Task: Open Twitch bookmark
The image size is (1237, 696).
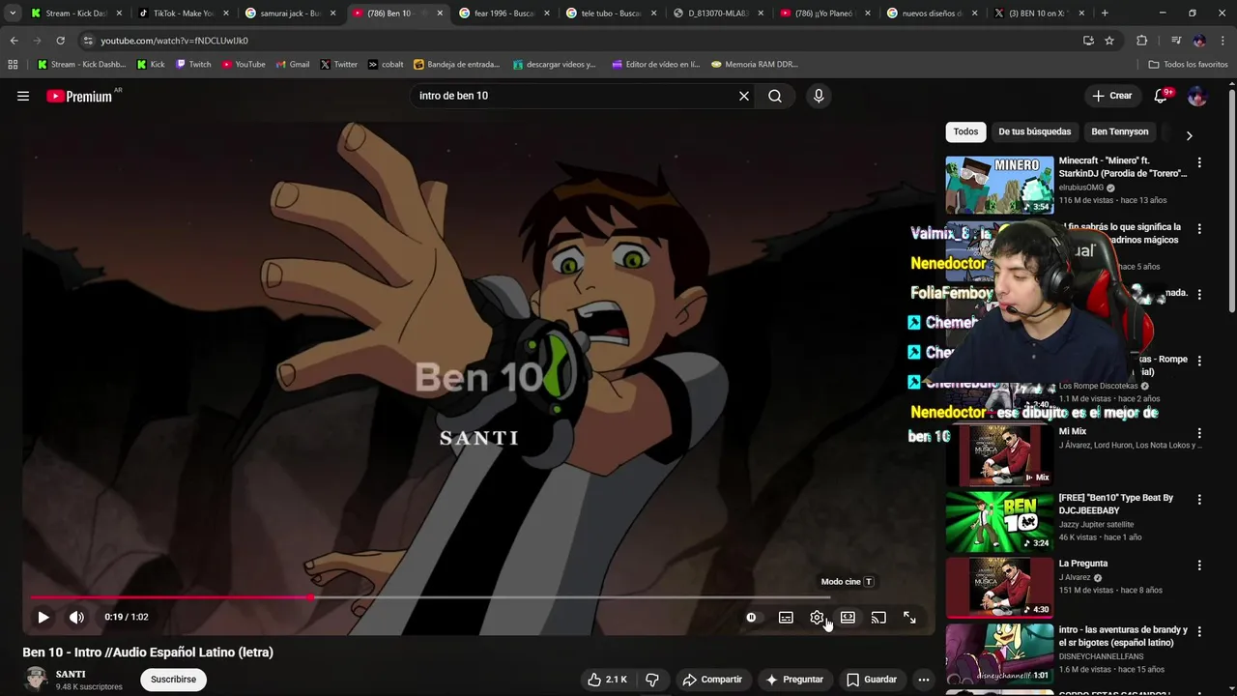Action: [192, 65]
